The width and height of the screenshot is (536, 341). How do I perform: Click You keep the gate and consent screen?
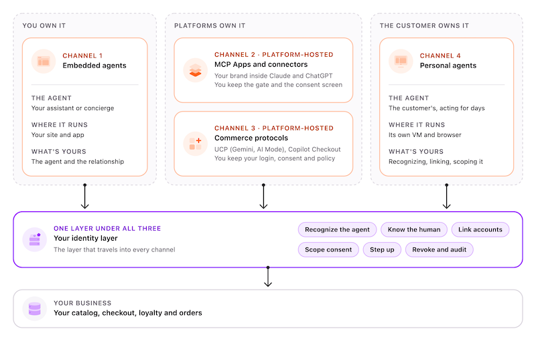pyautogui.click(x=278, y=84)
